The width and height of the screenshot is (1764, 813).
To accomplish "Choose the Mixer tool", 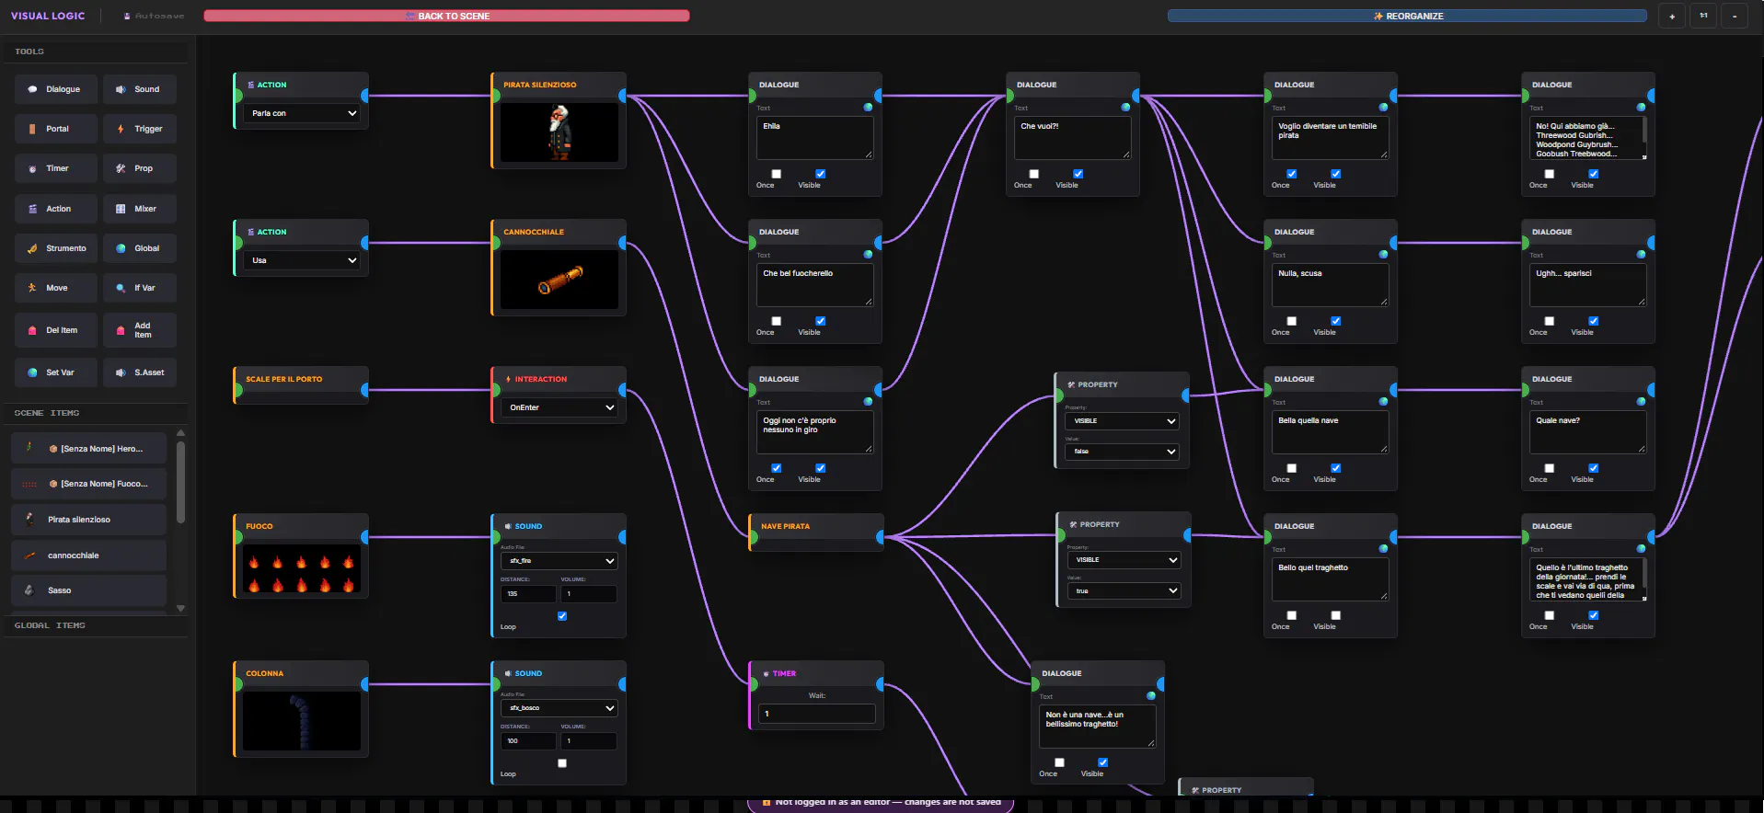I will point(140,209).
